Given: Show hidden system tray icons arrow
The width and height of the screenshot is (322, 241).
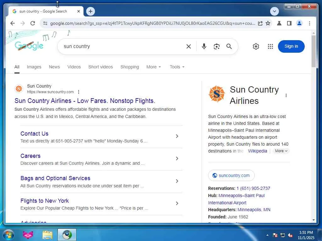Looking at the screenshot, I should [x=267, y=235].
